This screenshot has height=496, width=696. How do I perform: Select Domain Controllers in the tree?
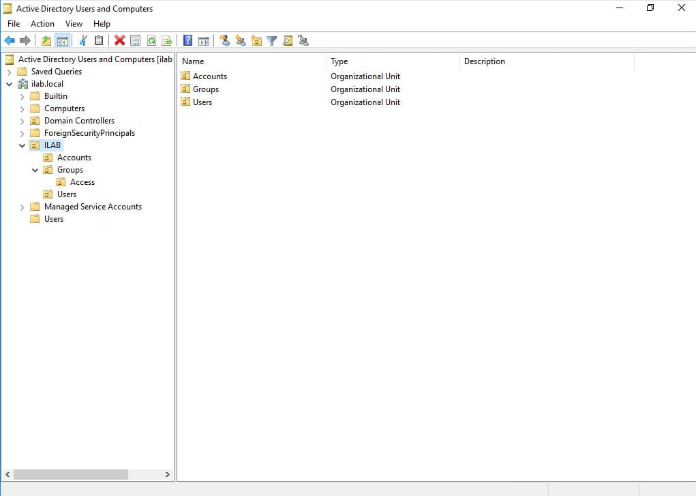79,121
